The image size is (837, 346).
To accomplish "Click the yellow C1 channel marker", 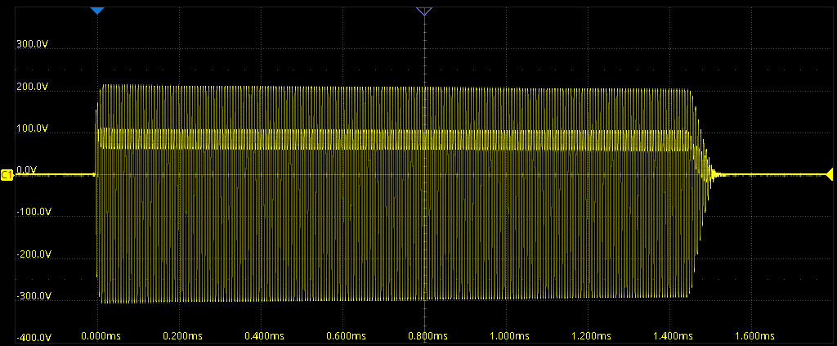I will click(x=7, y=174).
